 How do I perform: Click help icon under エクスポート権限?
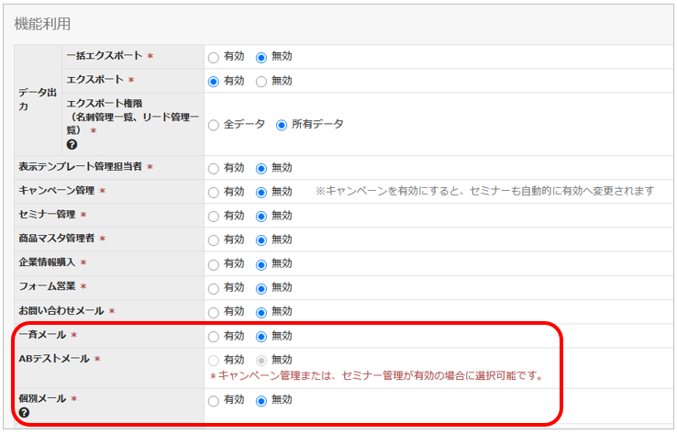tap(72, 145)
